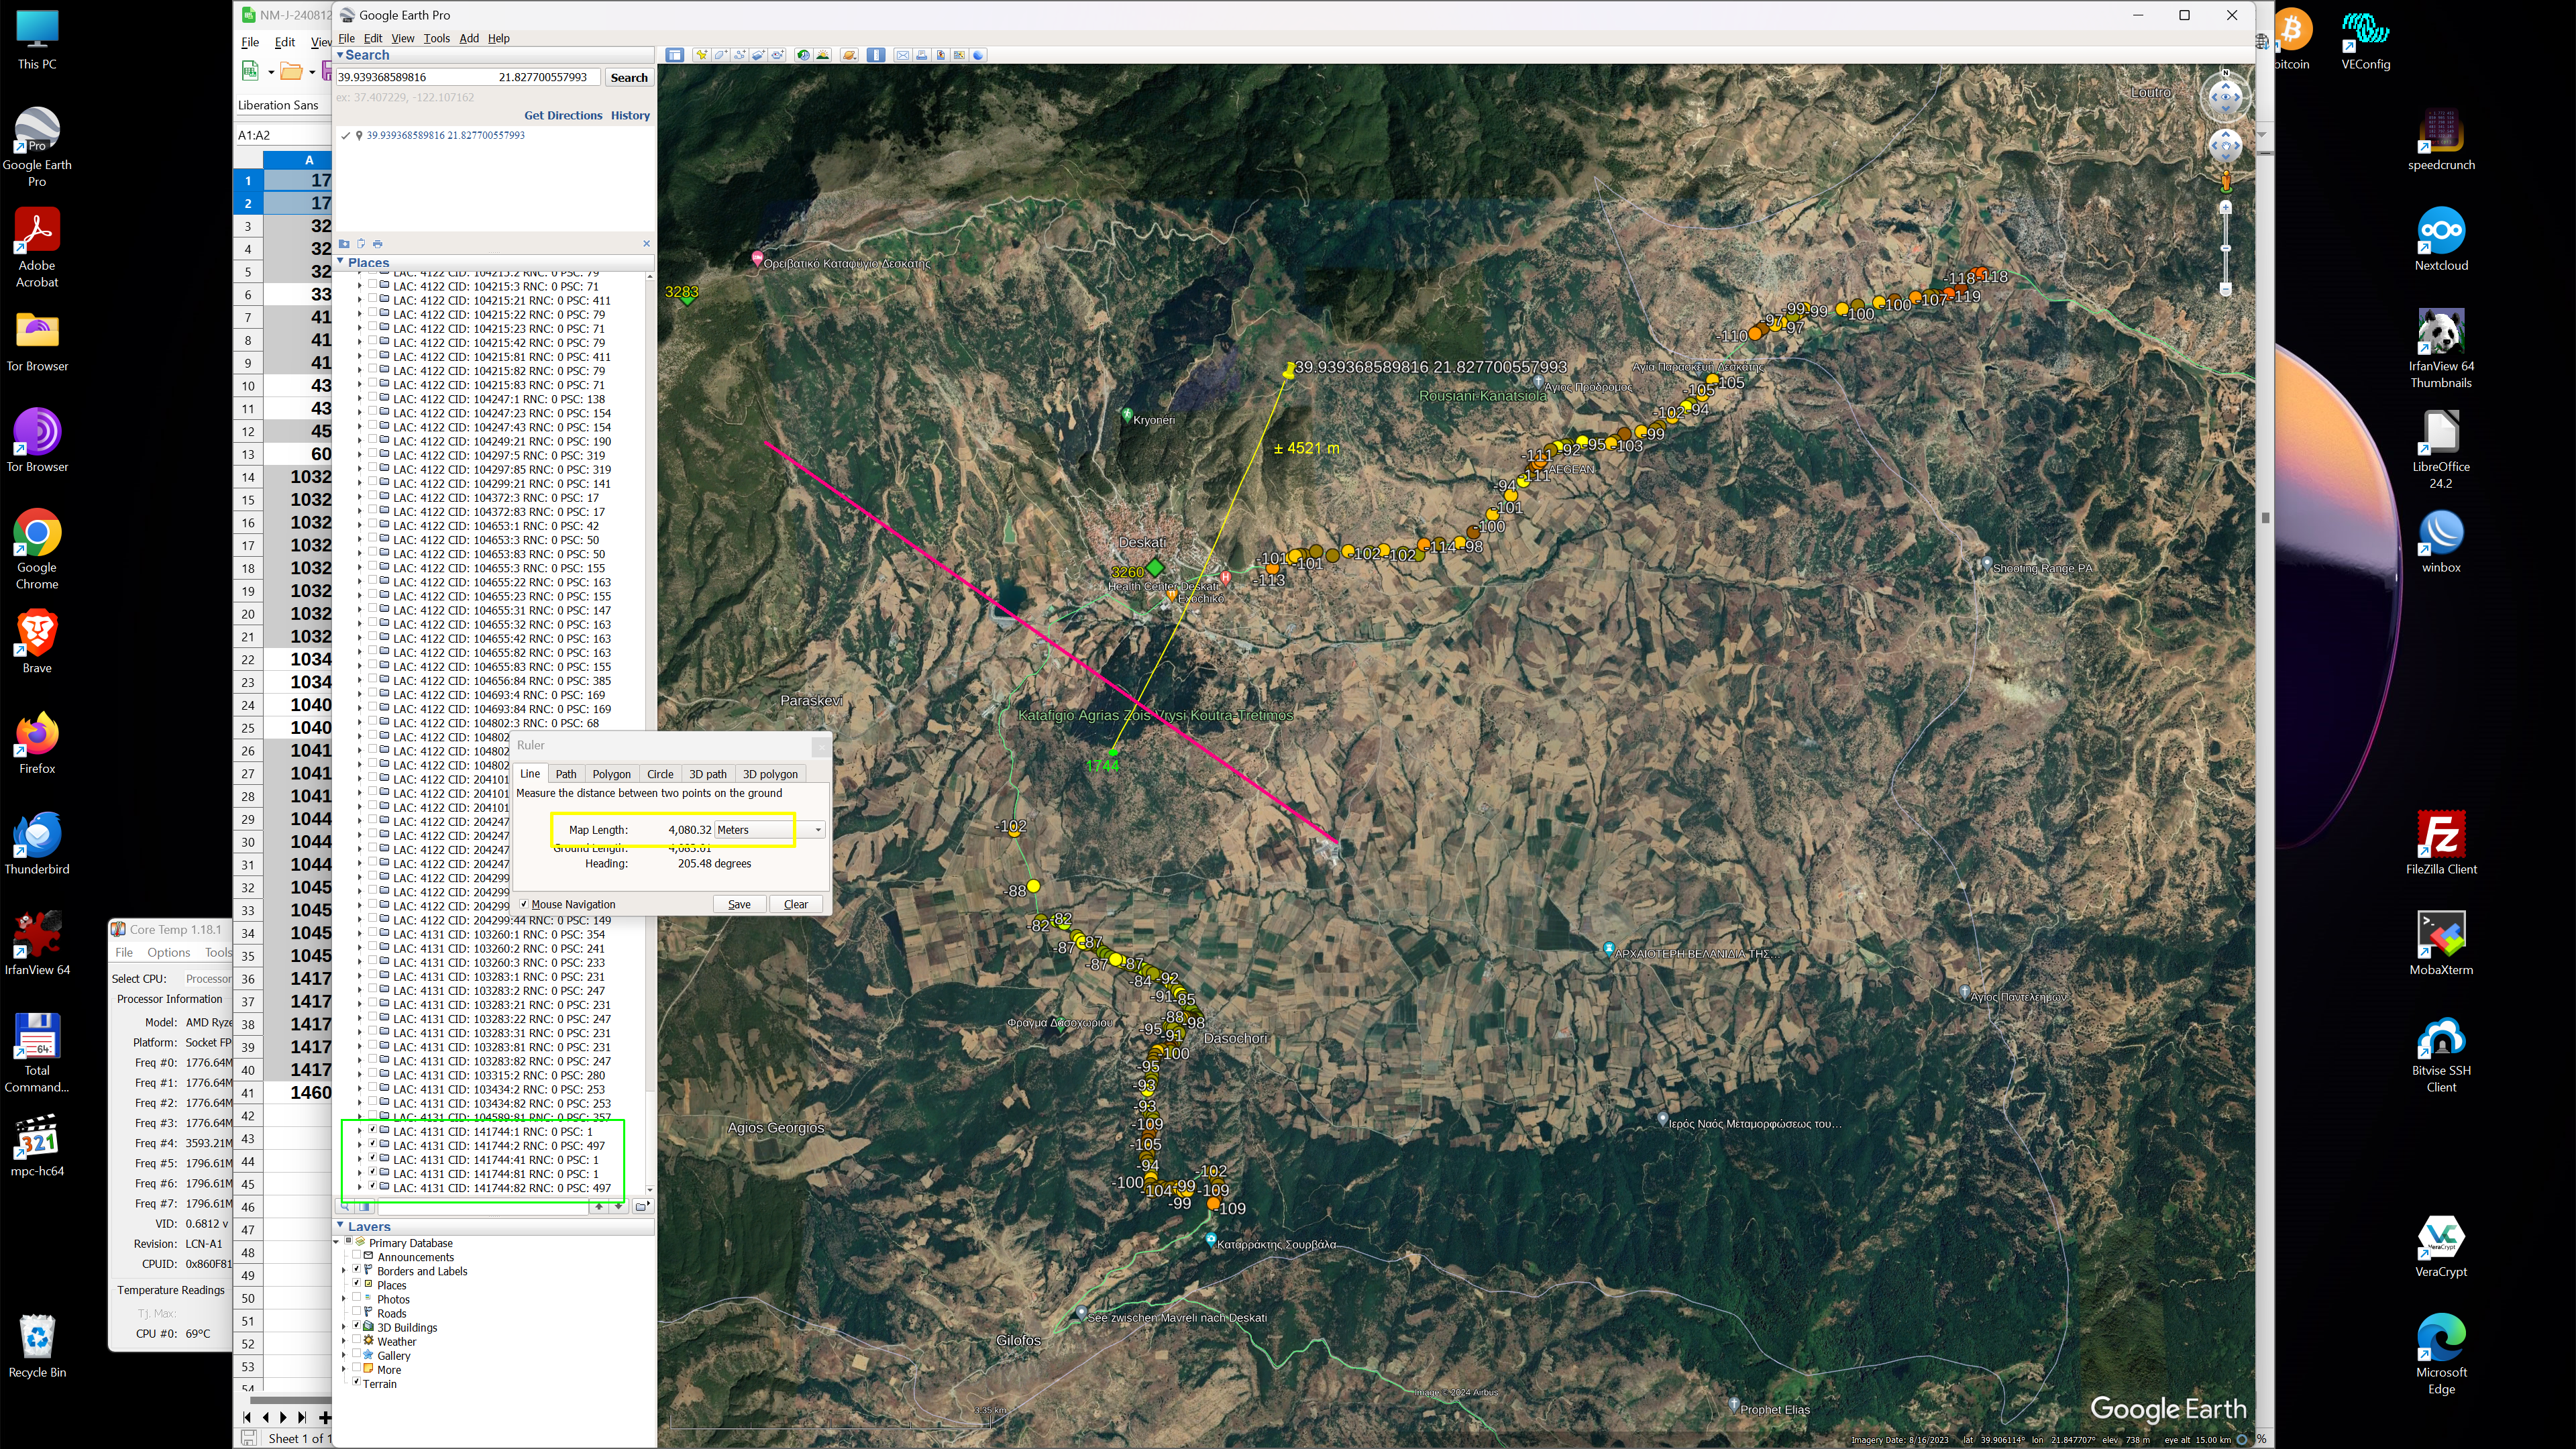Image resolution: width=2576 pixels, height=1449 pixels.
Task: Uncheck LAC 4131 CID 141744:82 checkbox
Action: point(373,1186)
